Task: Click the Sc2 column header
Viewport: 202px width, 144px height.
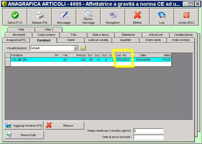Action: click(97, 55)
